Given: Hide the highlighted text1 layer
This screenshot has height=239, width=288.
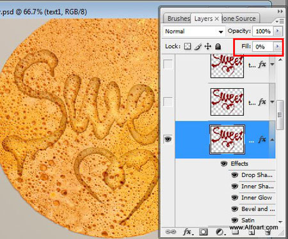Looking at the screenshot, I should pyautogui.click(x=168, y=139).
